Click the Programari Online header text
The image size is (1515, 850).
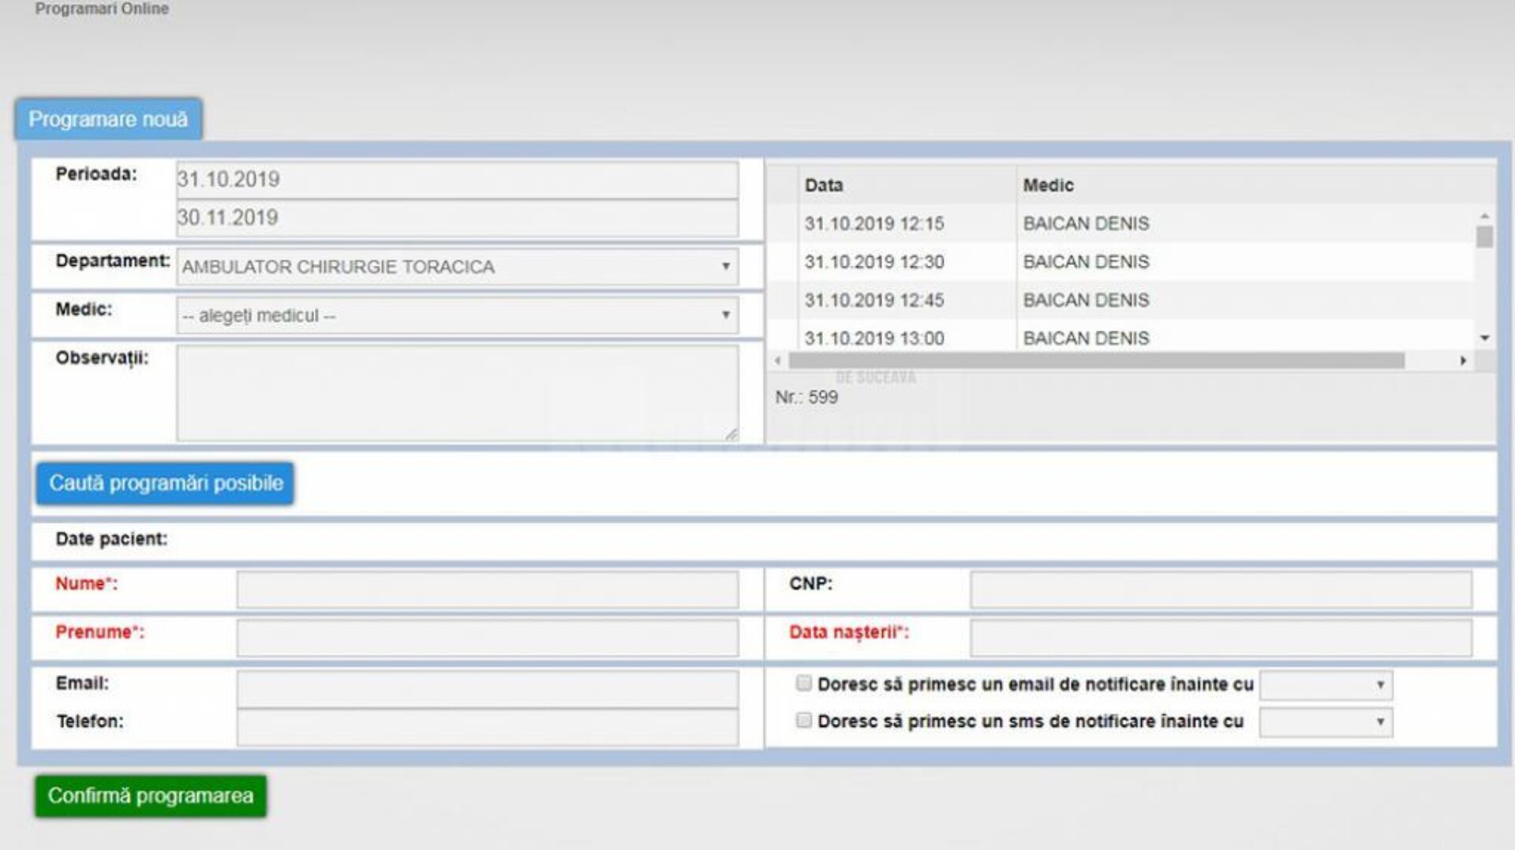[x=102, y=9]
